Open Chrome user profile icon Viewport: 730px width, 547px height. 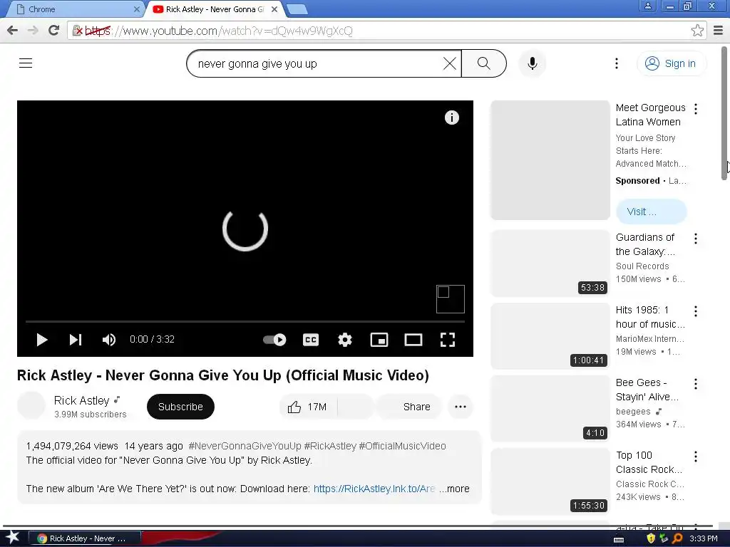(x=647, y=6)
